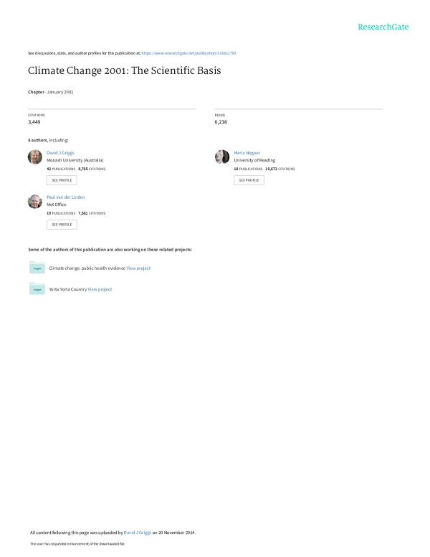Click the 3,449 citations count

[x=34, y=122]
